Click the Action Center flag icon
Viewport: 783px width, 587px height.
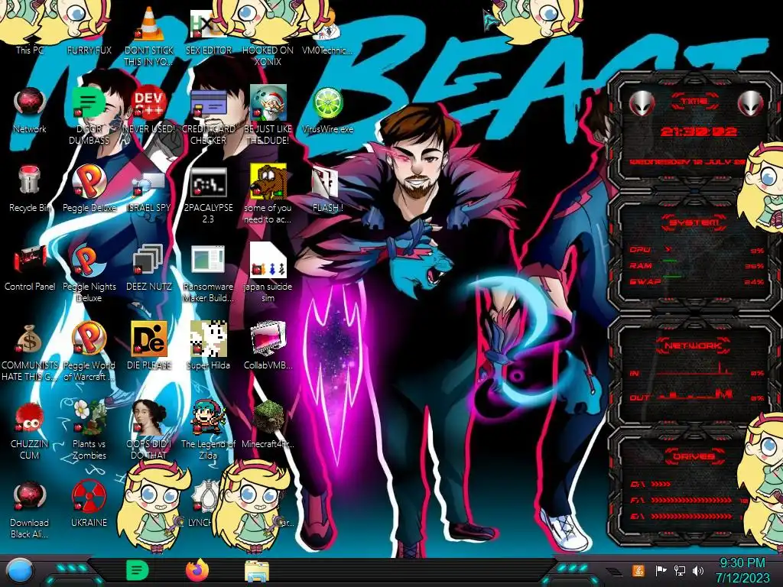pyautogui.click(x=661, y=570)
